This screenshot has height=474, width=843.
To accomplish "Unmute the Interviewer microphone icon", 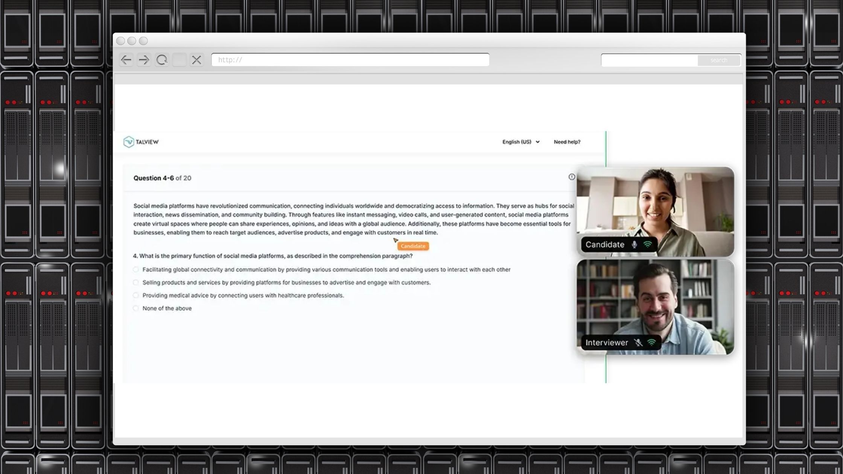I will [x=638, y=343].
